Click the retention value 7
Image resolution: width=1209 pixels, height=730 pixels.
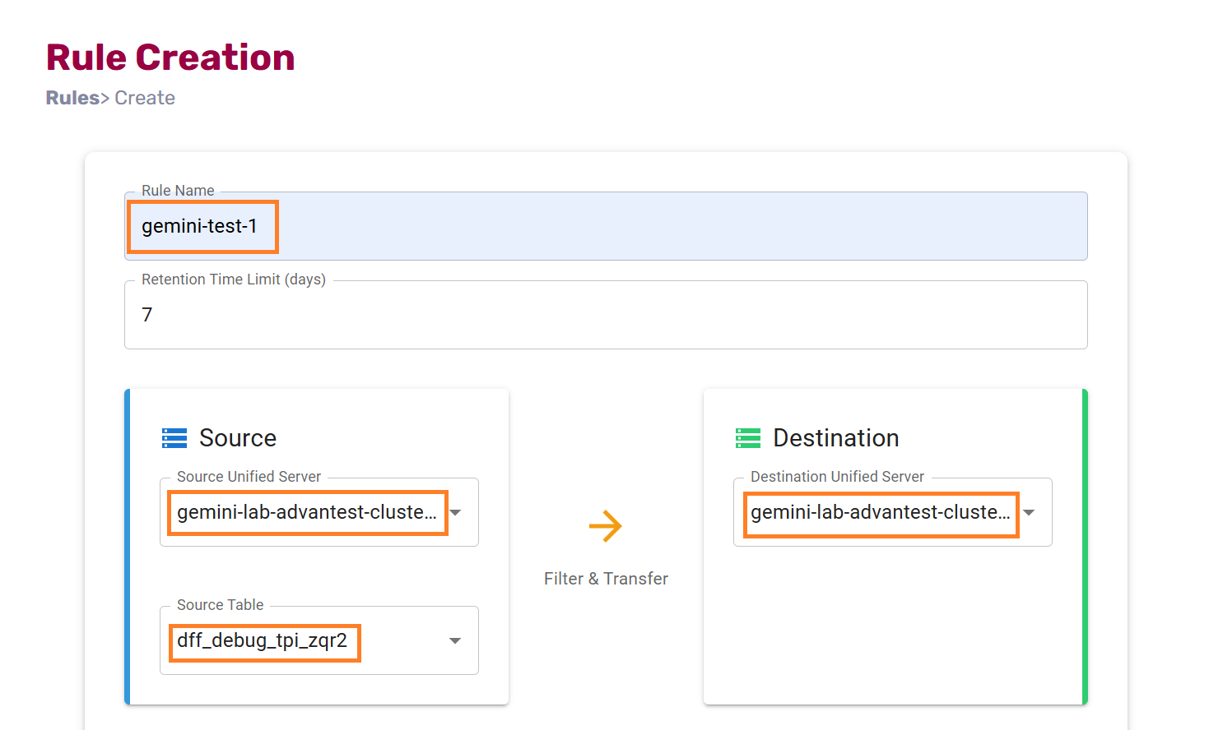pos(147,315)
